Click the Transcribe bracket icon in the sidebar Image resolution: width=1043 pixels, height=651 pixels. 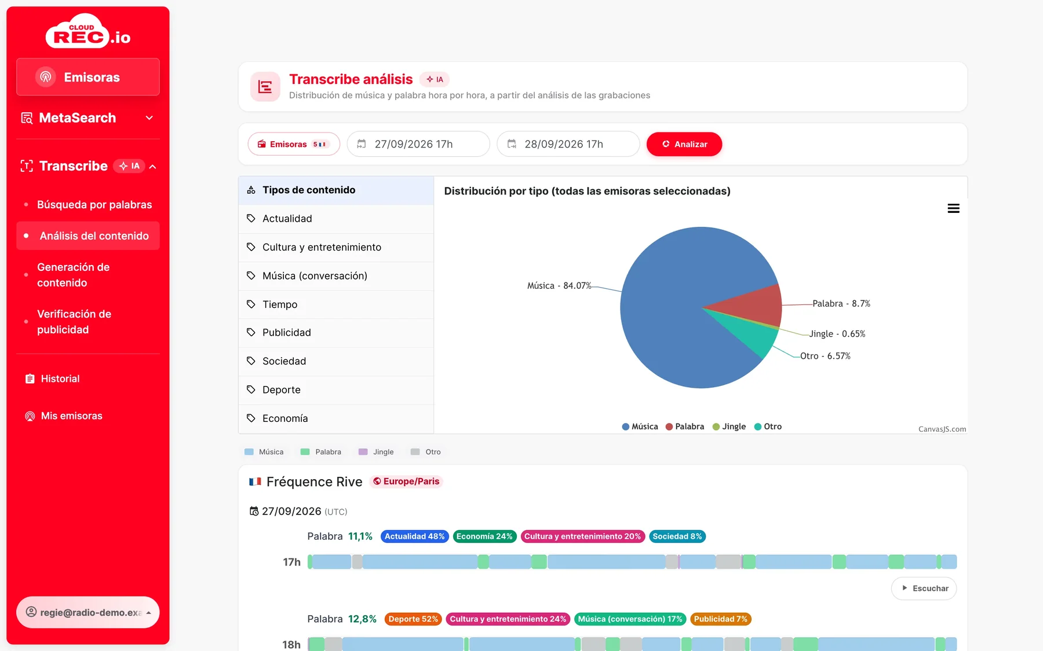coord(27,166)
